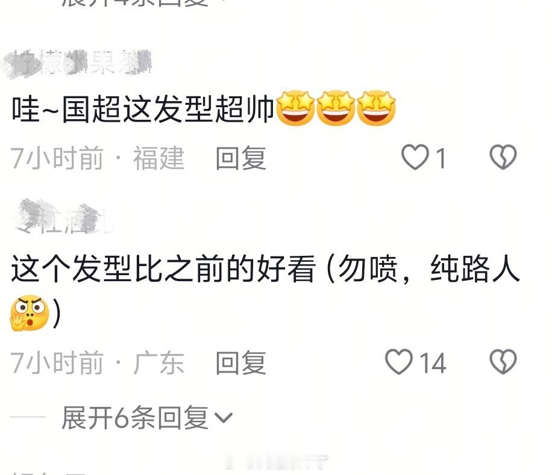Screen dimensions: 552x475
Task: Tap the heart icon beside 14 likes
Action: (399, 362)
